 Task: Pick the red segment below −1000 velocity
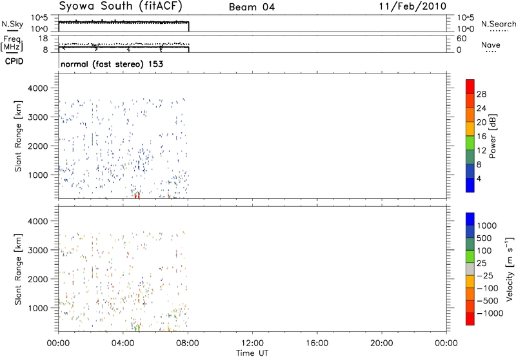pos(470,319)
